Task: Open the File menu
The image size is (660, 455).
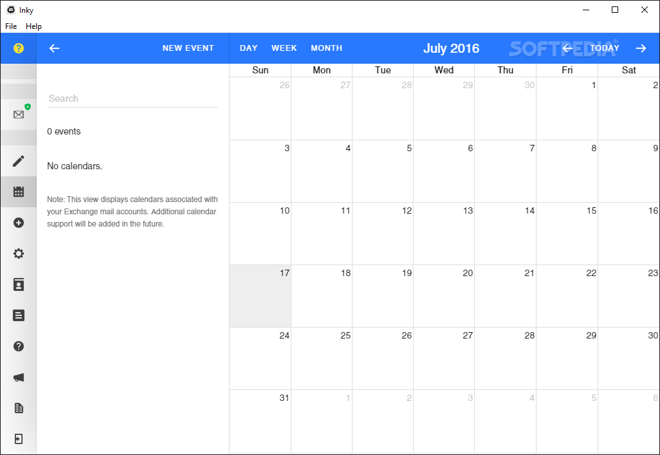Action: click(x=11, y=26)
